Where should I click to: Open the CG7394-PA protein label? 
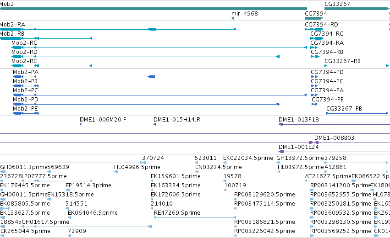click(327, 90)
